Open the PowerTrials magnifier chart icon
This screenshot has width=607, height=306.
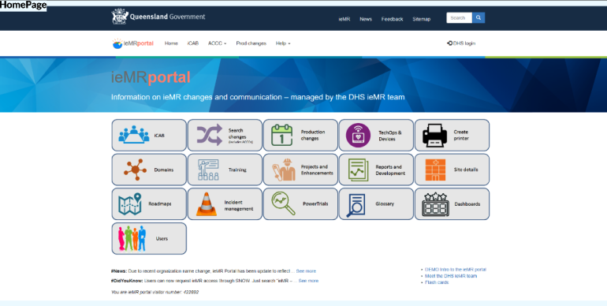coord(283,203)
